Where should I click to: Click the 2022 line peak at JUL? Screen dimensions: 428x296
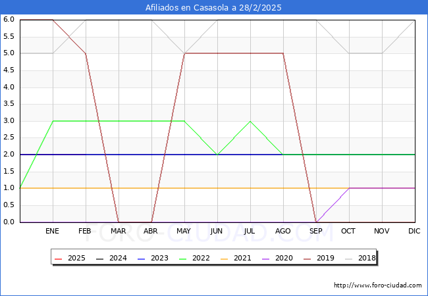click(250, 121)
